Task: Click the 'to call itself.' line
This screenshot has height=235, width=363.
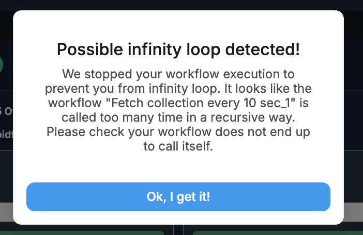Action: tap(178, 146)
